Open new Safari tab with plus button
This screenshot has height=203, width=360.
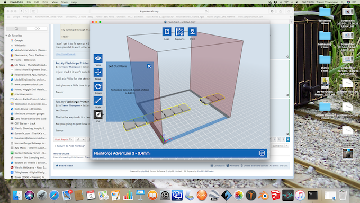coord(291,22)
